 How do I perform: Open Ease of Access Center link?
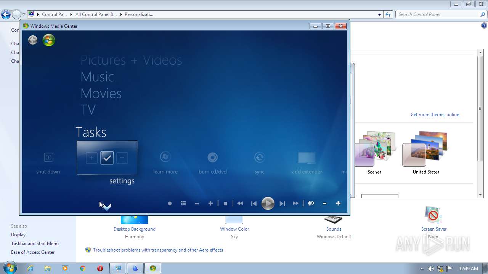[x=33, y=252]
